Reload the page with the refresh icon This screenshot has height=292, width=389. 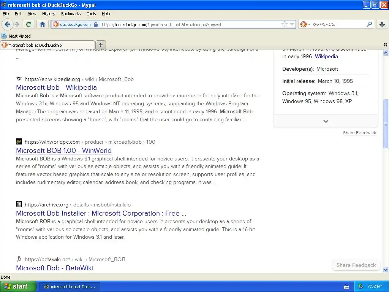(x=29, y=24)
